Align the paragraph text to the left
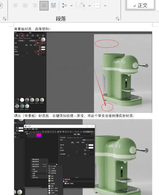 click(x=16, y=5)
